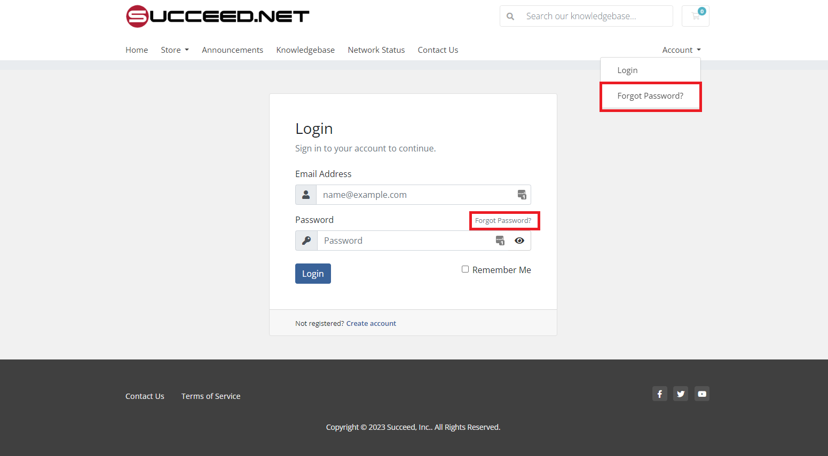Click the search magnifier icon
This screenshot has width=828, height=456.
pos(510,16)
